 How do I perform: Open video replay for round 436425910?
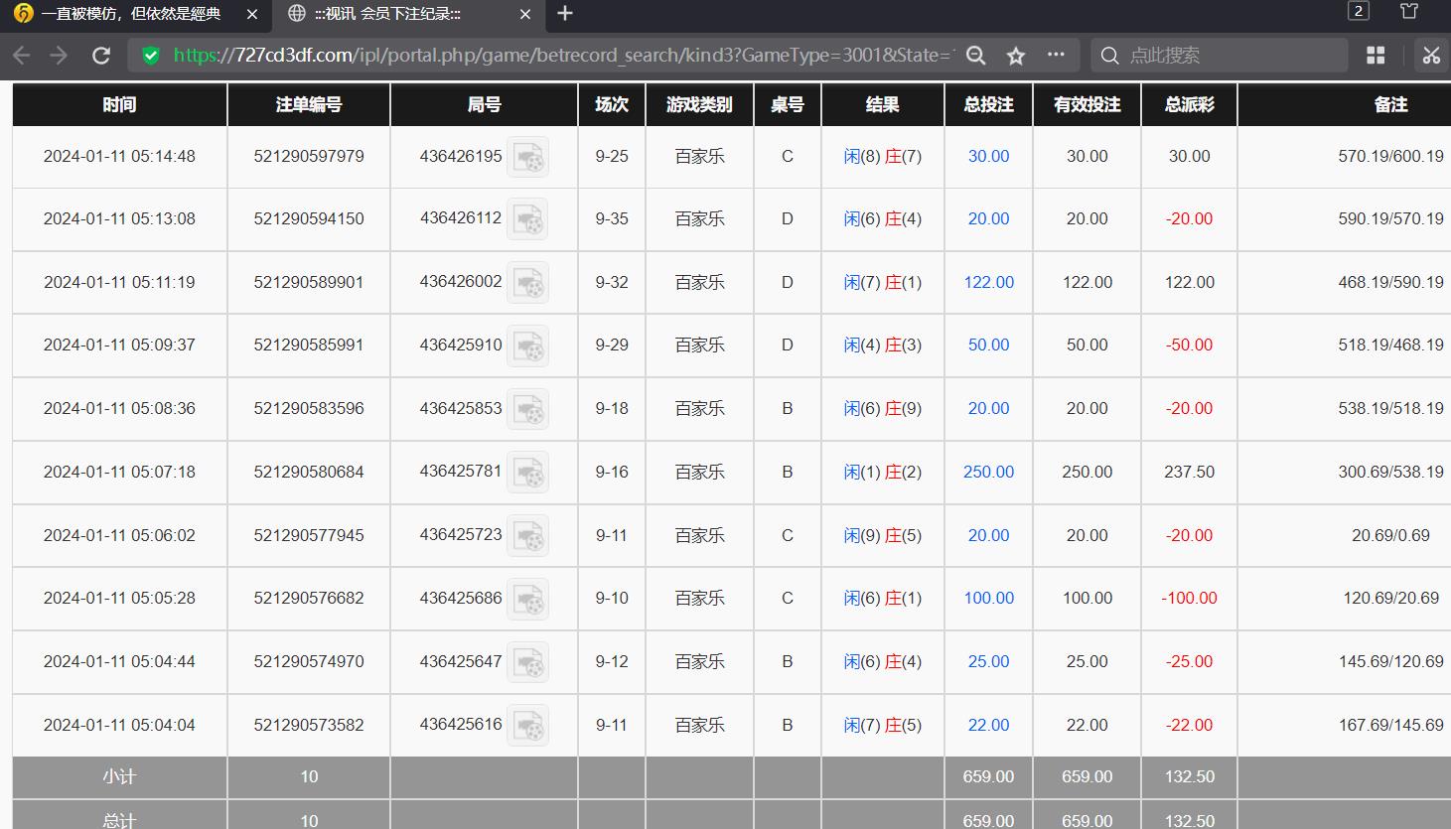[527, 345]
